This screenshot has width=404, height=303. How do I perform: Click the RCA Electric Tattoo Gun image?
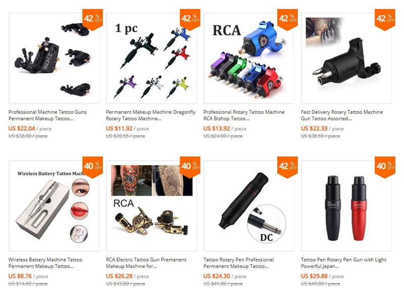point(151,206)
